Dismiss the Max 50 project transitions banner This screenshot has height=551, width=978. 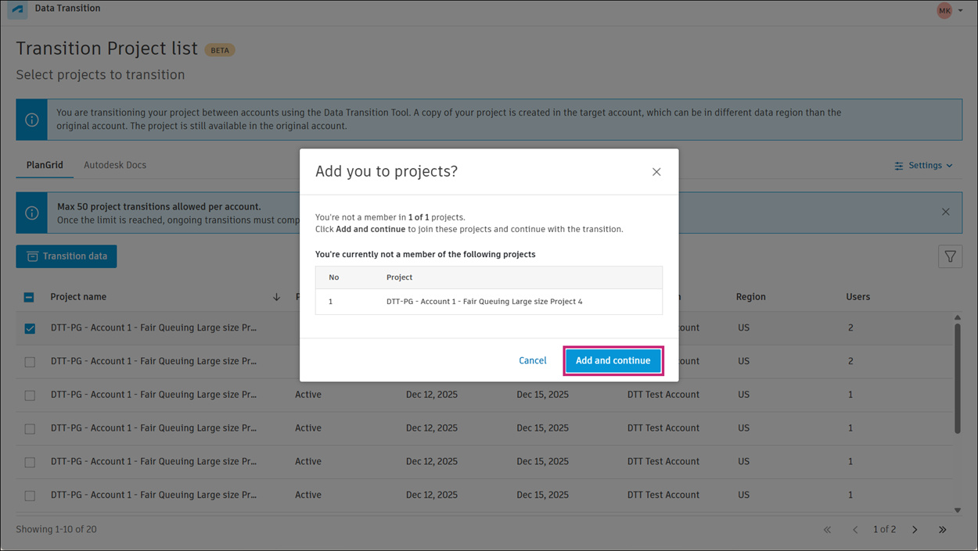946,212
